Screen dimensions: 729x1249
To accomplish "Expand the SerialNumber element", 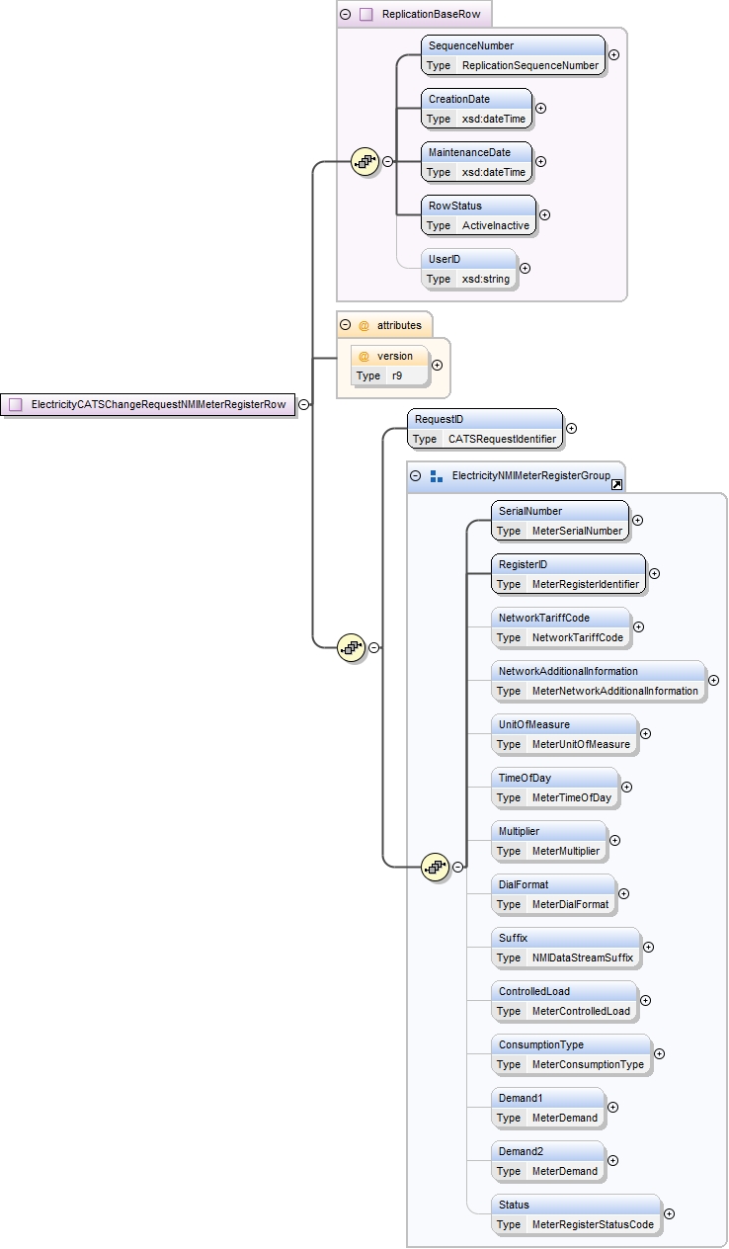I will tap(637, 521).
